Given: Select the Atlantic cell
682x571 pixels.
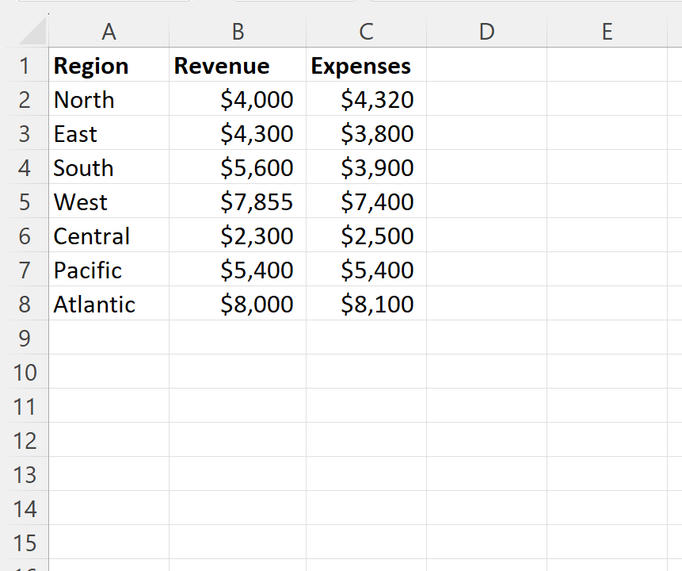Looking at the screenshot, I should 109,303.
